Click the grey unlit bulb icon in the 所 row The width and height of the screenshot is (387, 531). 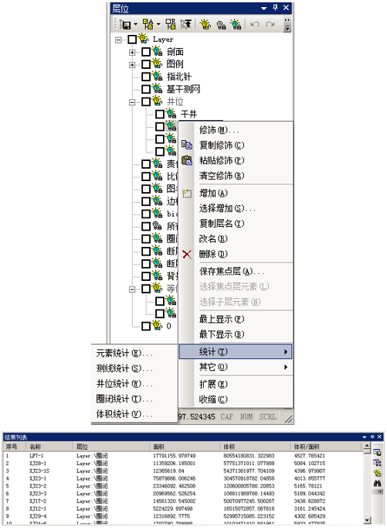coord(157,226)
